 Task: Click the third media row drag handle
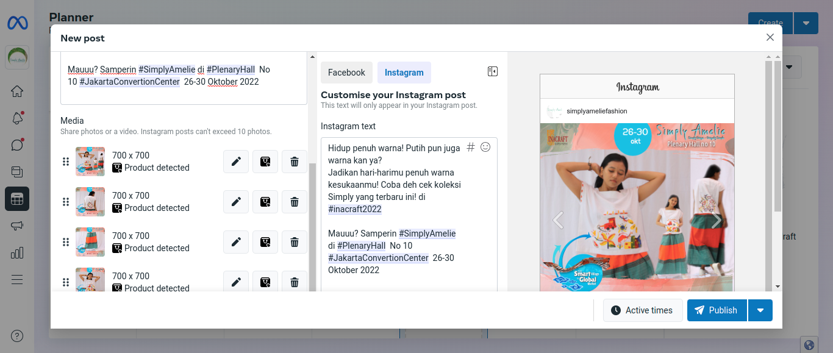tap(66, 242)
